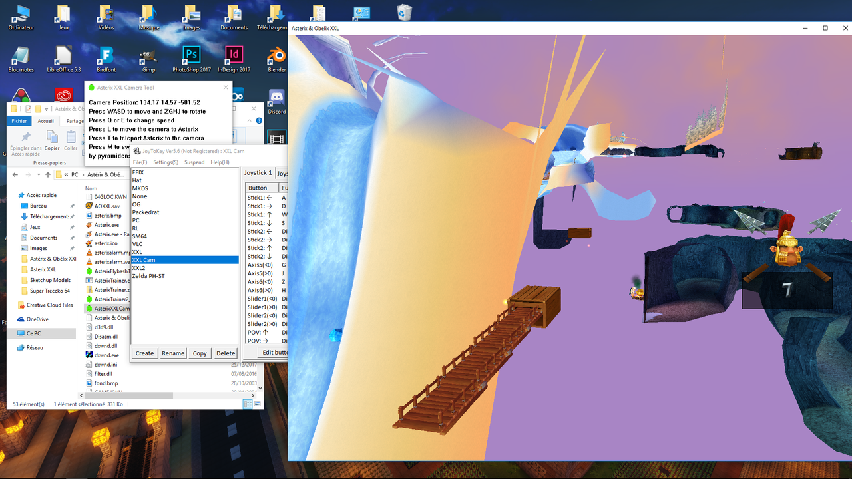The height and width of the screenshot is (479, 852).
Task: Launch the Bloc-notes desktop shortcut
Action: 21,59
